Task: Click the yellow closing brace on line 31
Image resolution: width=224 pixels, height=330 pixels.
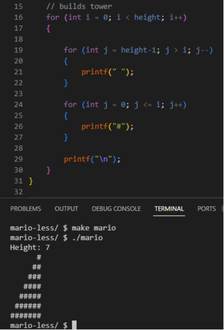Action: click(x=31, y=181)
